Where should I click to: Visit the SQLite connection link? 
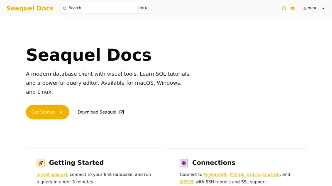(254, 174)
